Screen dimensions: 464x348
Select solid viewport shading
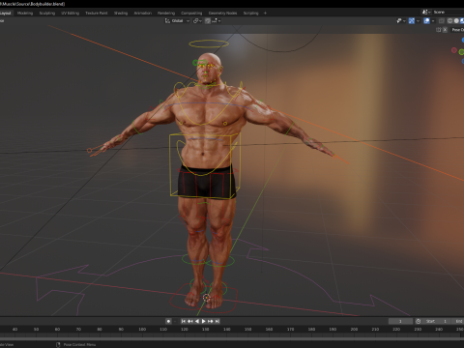[456, 20]
